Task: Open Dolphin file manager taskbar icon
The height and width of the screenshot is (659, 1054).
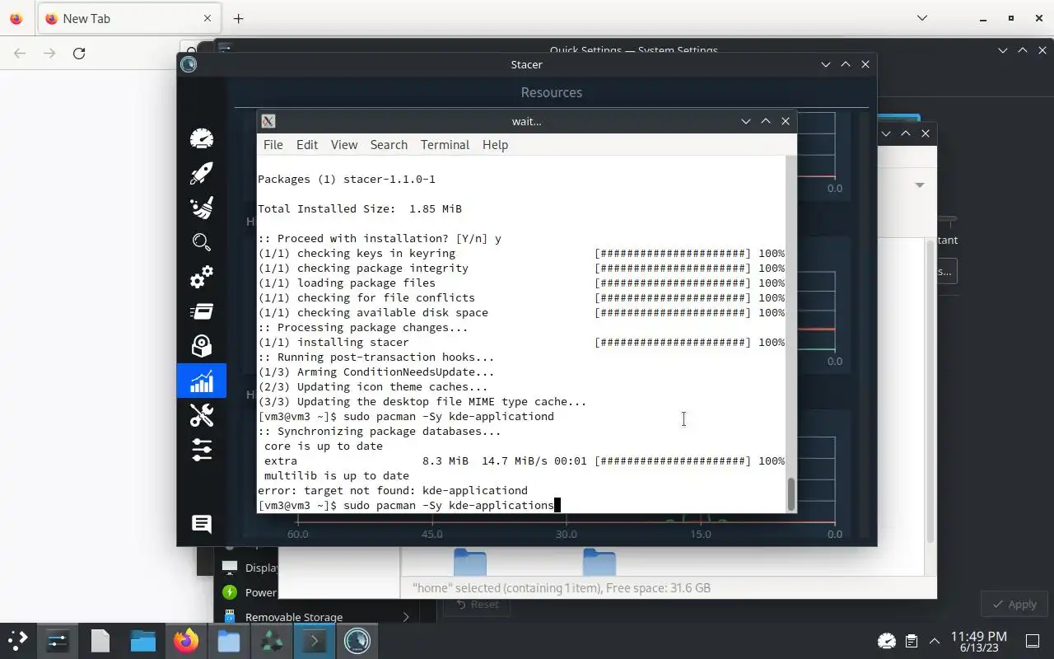Action: [x=143, y=640]
